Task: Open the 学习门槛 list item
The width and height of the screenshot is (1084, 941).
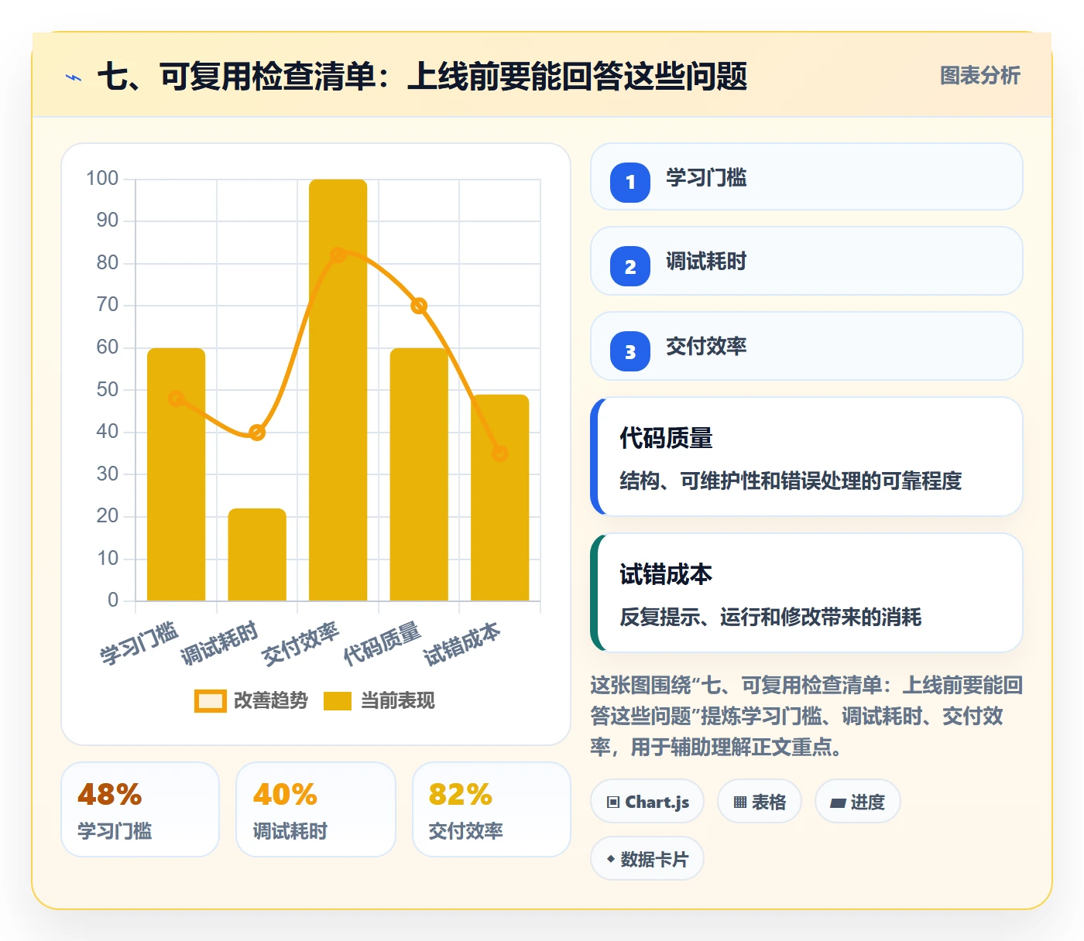Action: point(807,176)
